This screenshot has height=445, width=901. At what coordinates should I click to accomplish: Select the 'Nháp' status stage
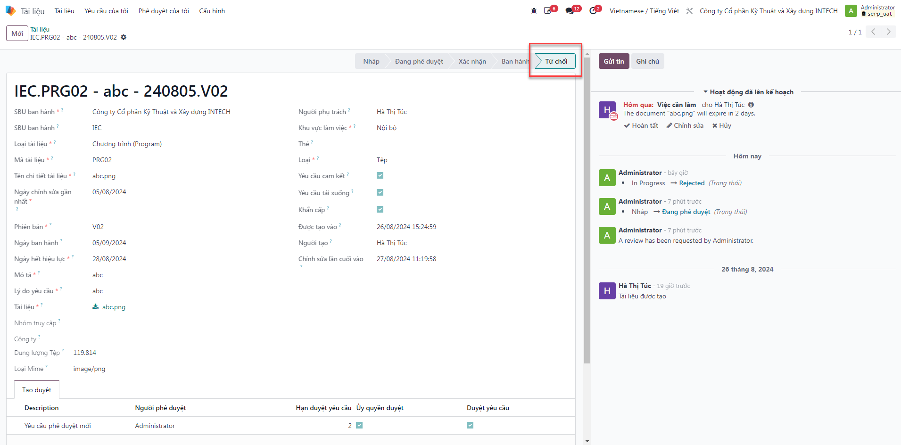(371, 61)
